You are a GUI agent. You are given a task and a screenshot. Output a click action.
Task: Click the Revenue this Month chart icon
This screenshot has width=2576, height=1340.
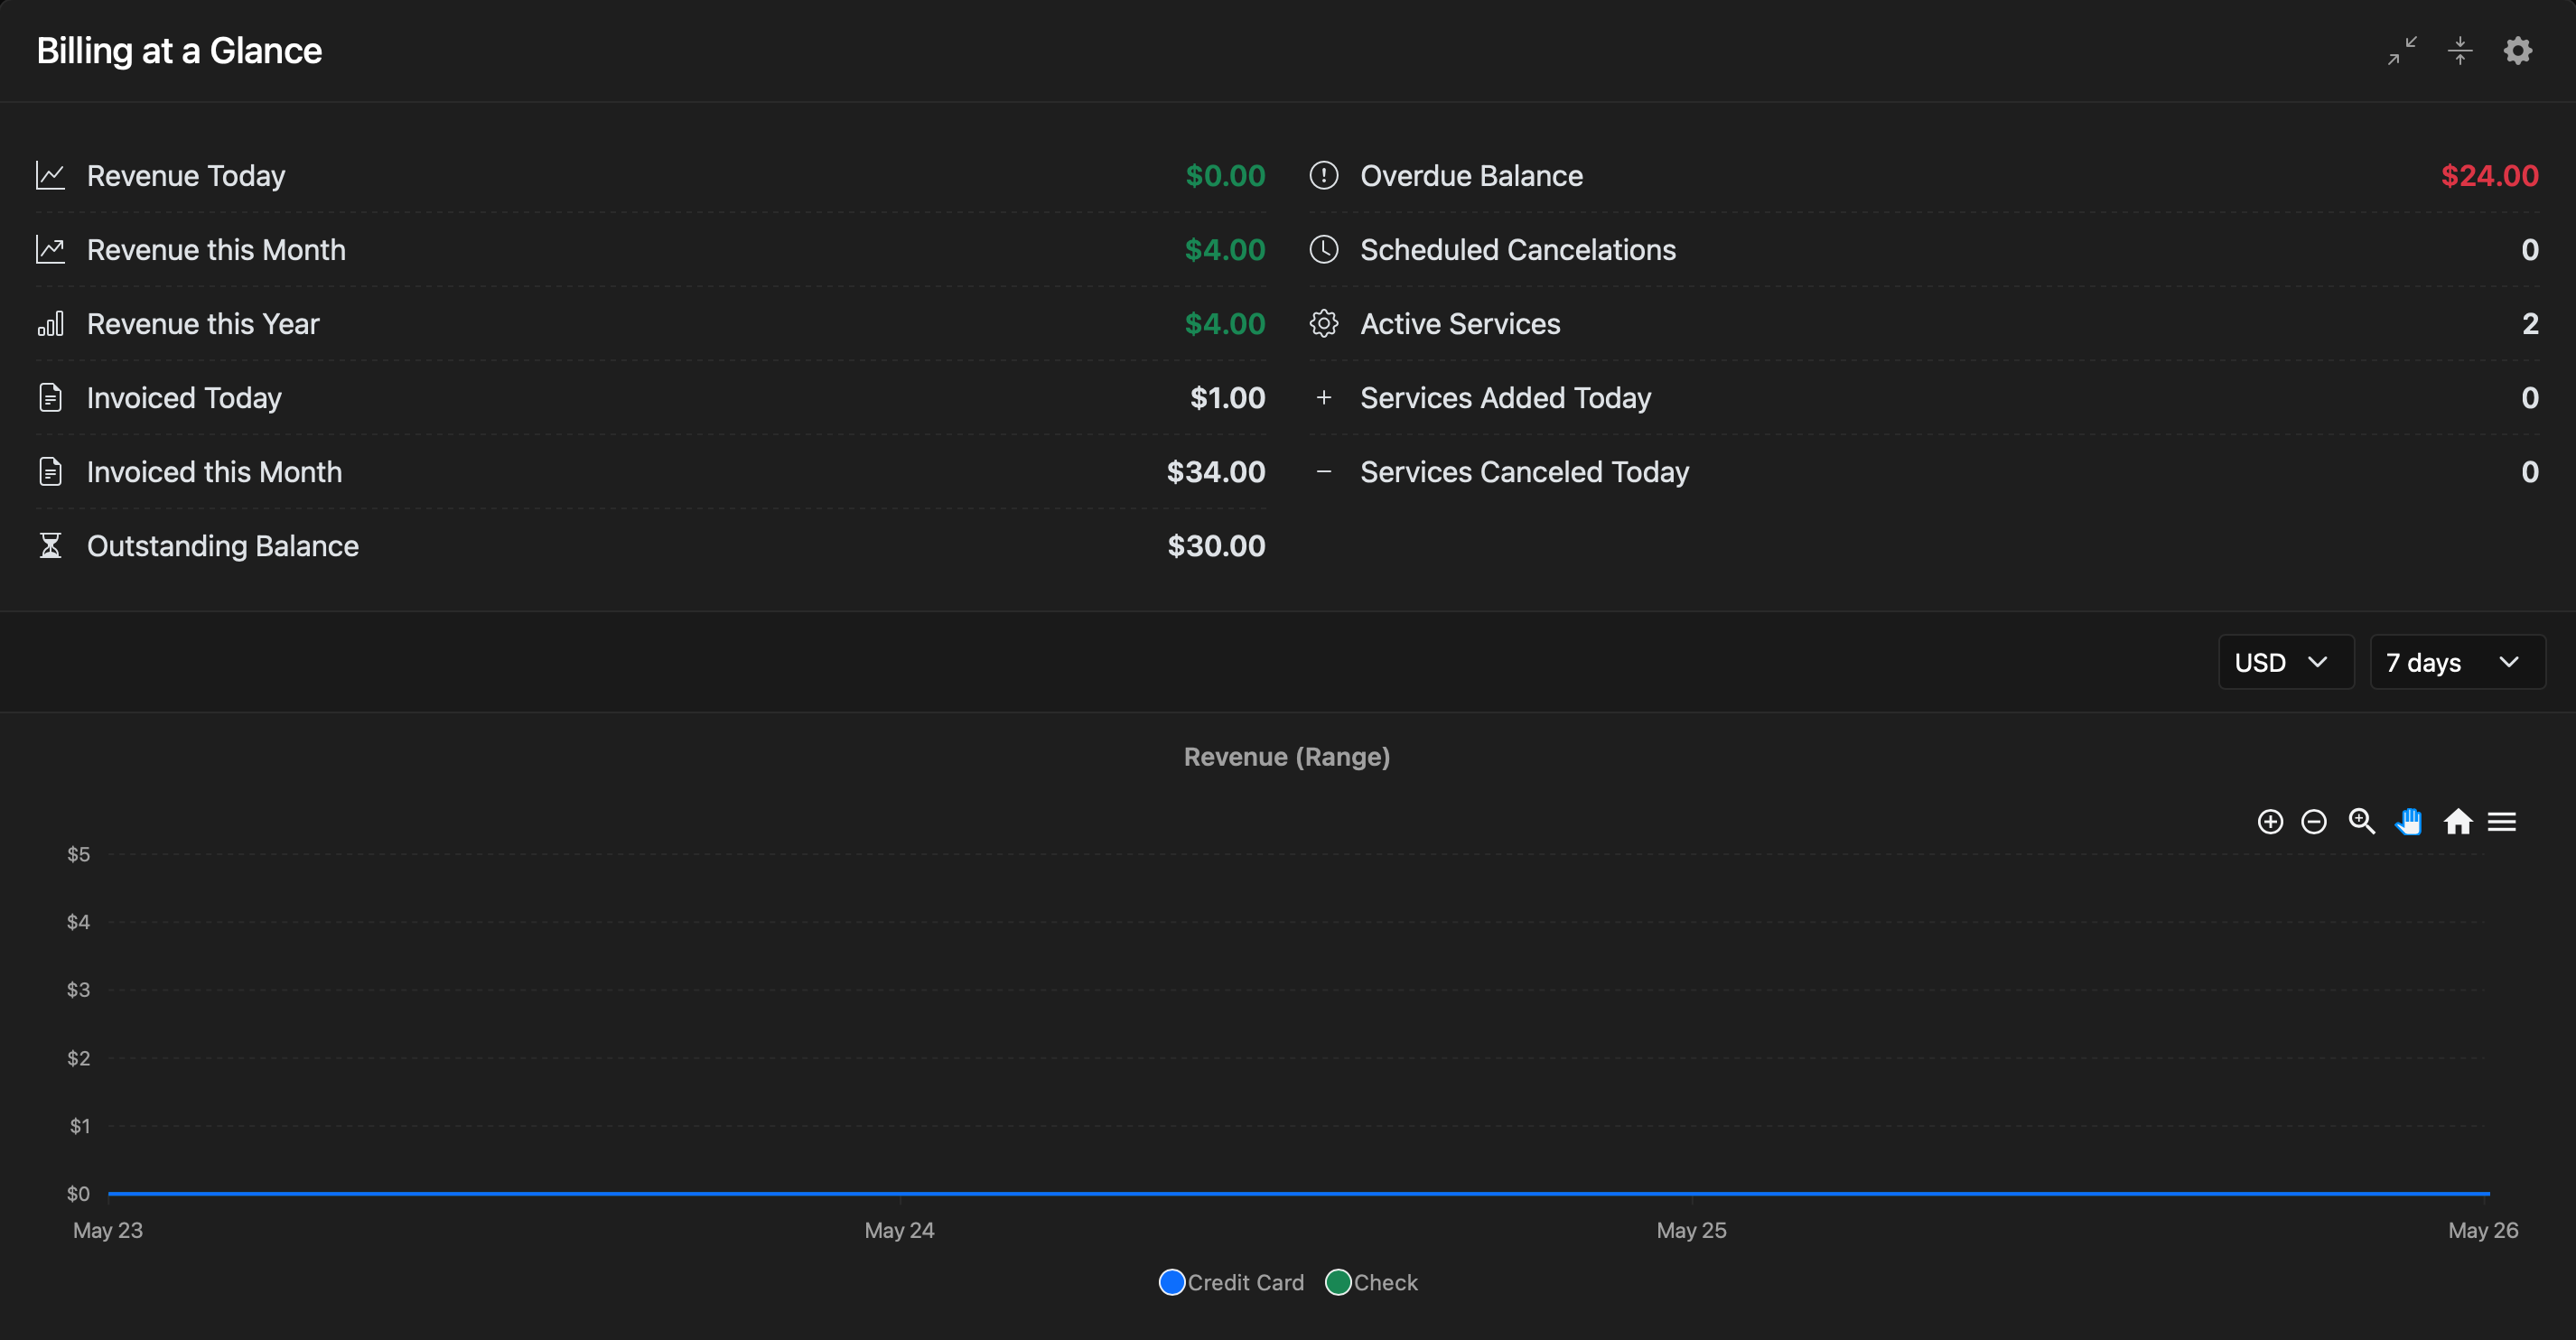(x=51, y=250)
